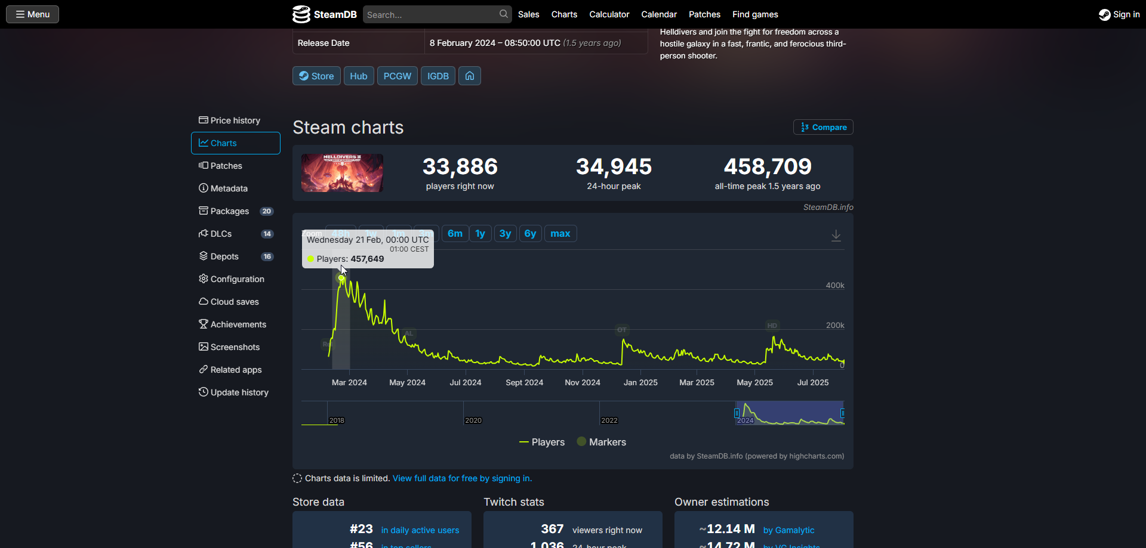Sign in via Steam

coord(1119,14)
